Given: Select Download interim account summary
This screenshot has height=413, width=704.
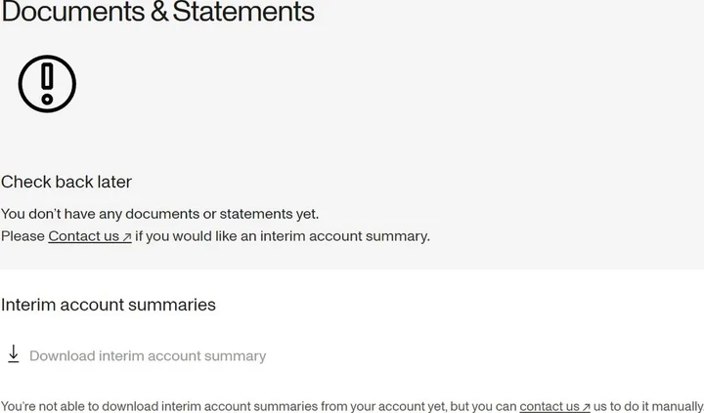Looking at the screenshot, I should 148,355.
